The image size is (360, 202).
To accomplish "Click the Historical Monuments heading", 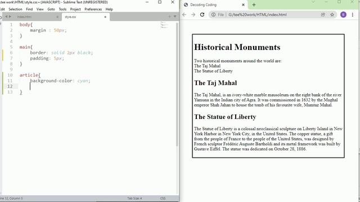I will [237, 47].
